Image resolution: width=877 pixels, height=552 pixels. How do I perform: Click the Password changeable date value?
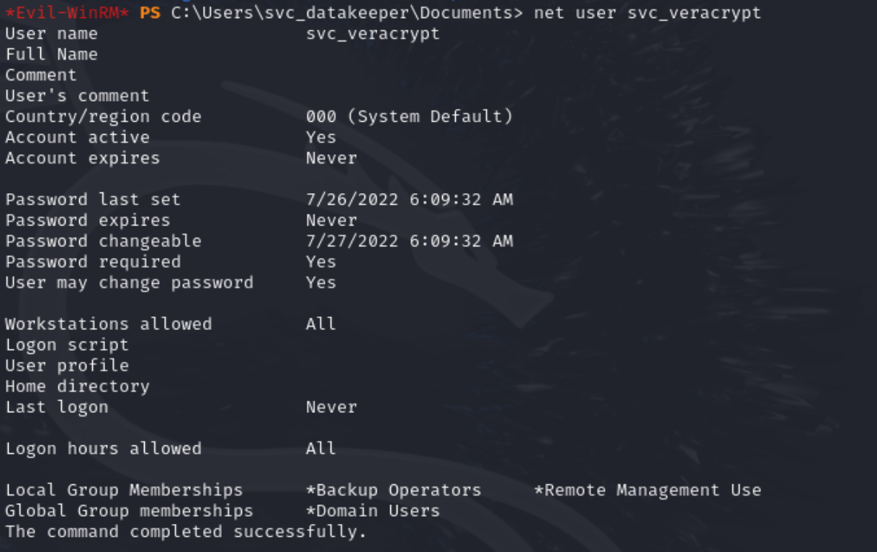409,241
